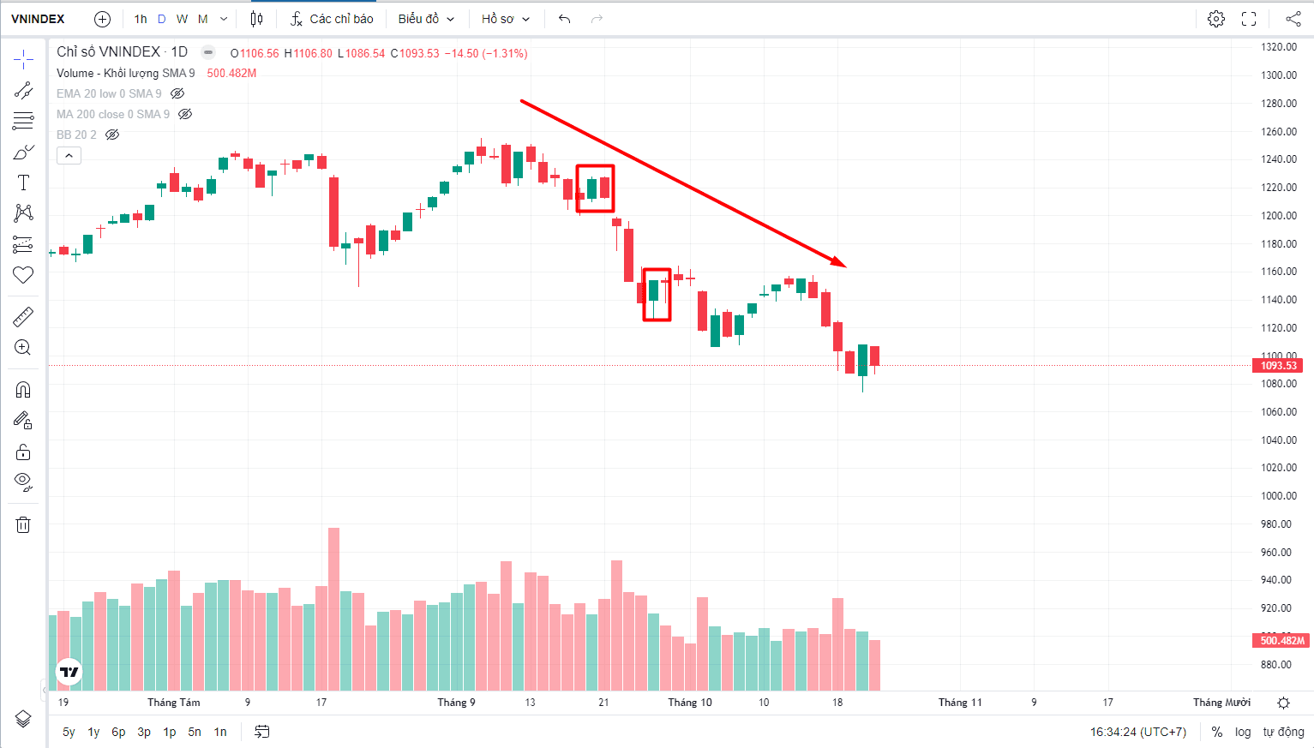Open the forecasting and measurement tools

coord(23,244)
